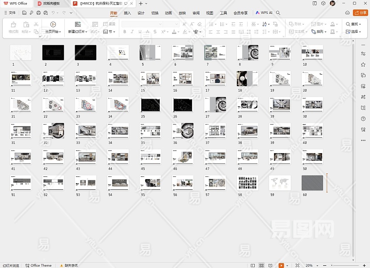Click the print icon in quick toolbar
Image resolution: width=370 pixels, height=268 pixels.
[39, 13]
